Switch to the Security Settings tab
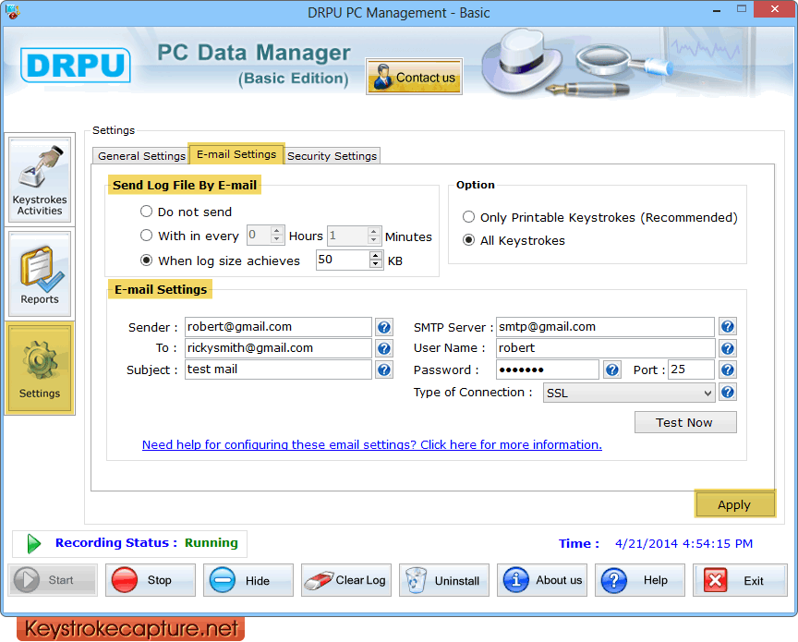798x642 pixels. click(332, 156)
